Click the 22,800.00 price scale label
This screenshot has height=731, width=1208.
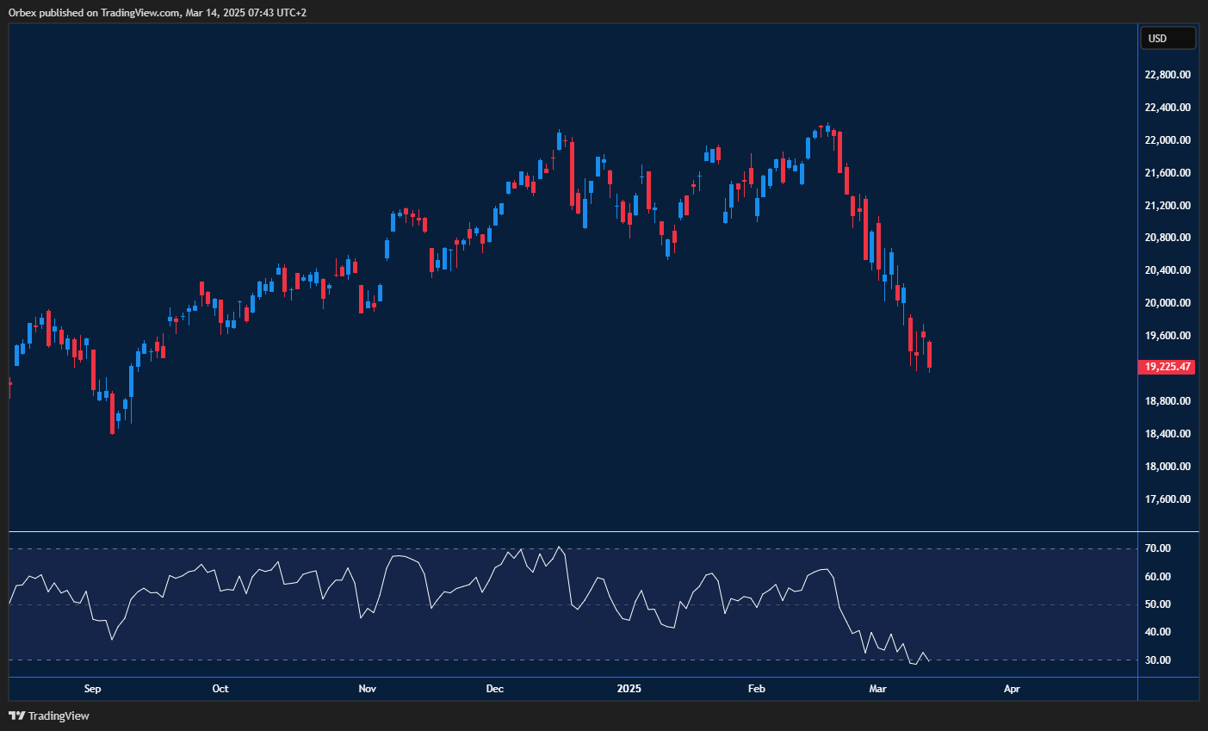point(1167,74)
